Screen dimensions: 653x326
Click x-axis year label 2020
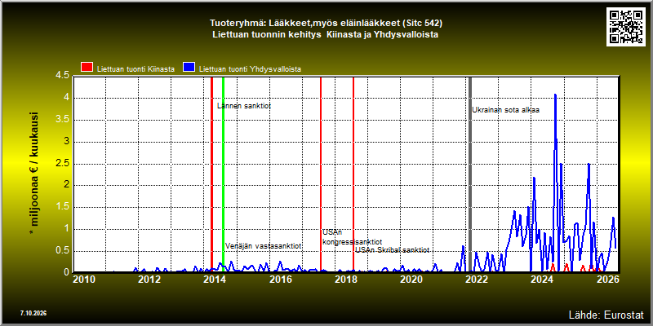pyautogui.click(x=411, y=280)
